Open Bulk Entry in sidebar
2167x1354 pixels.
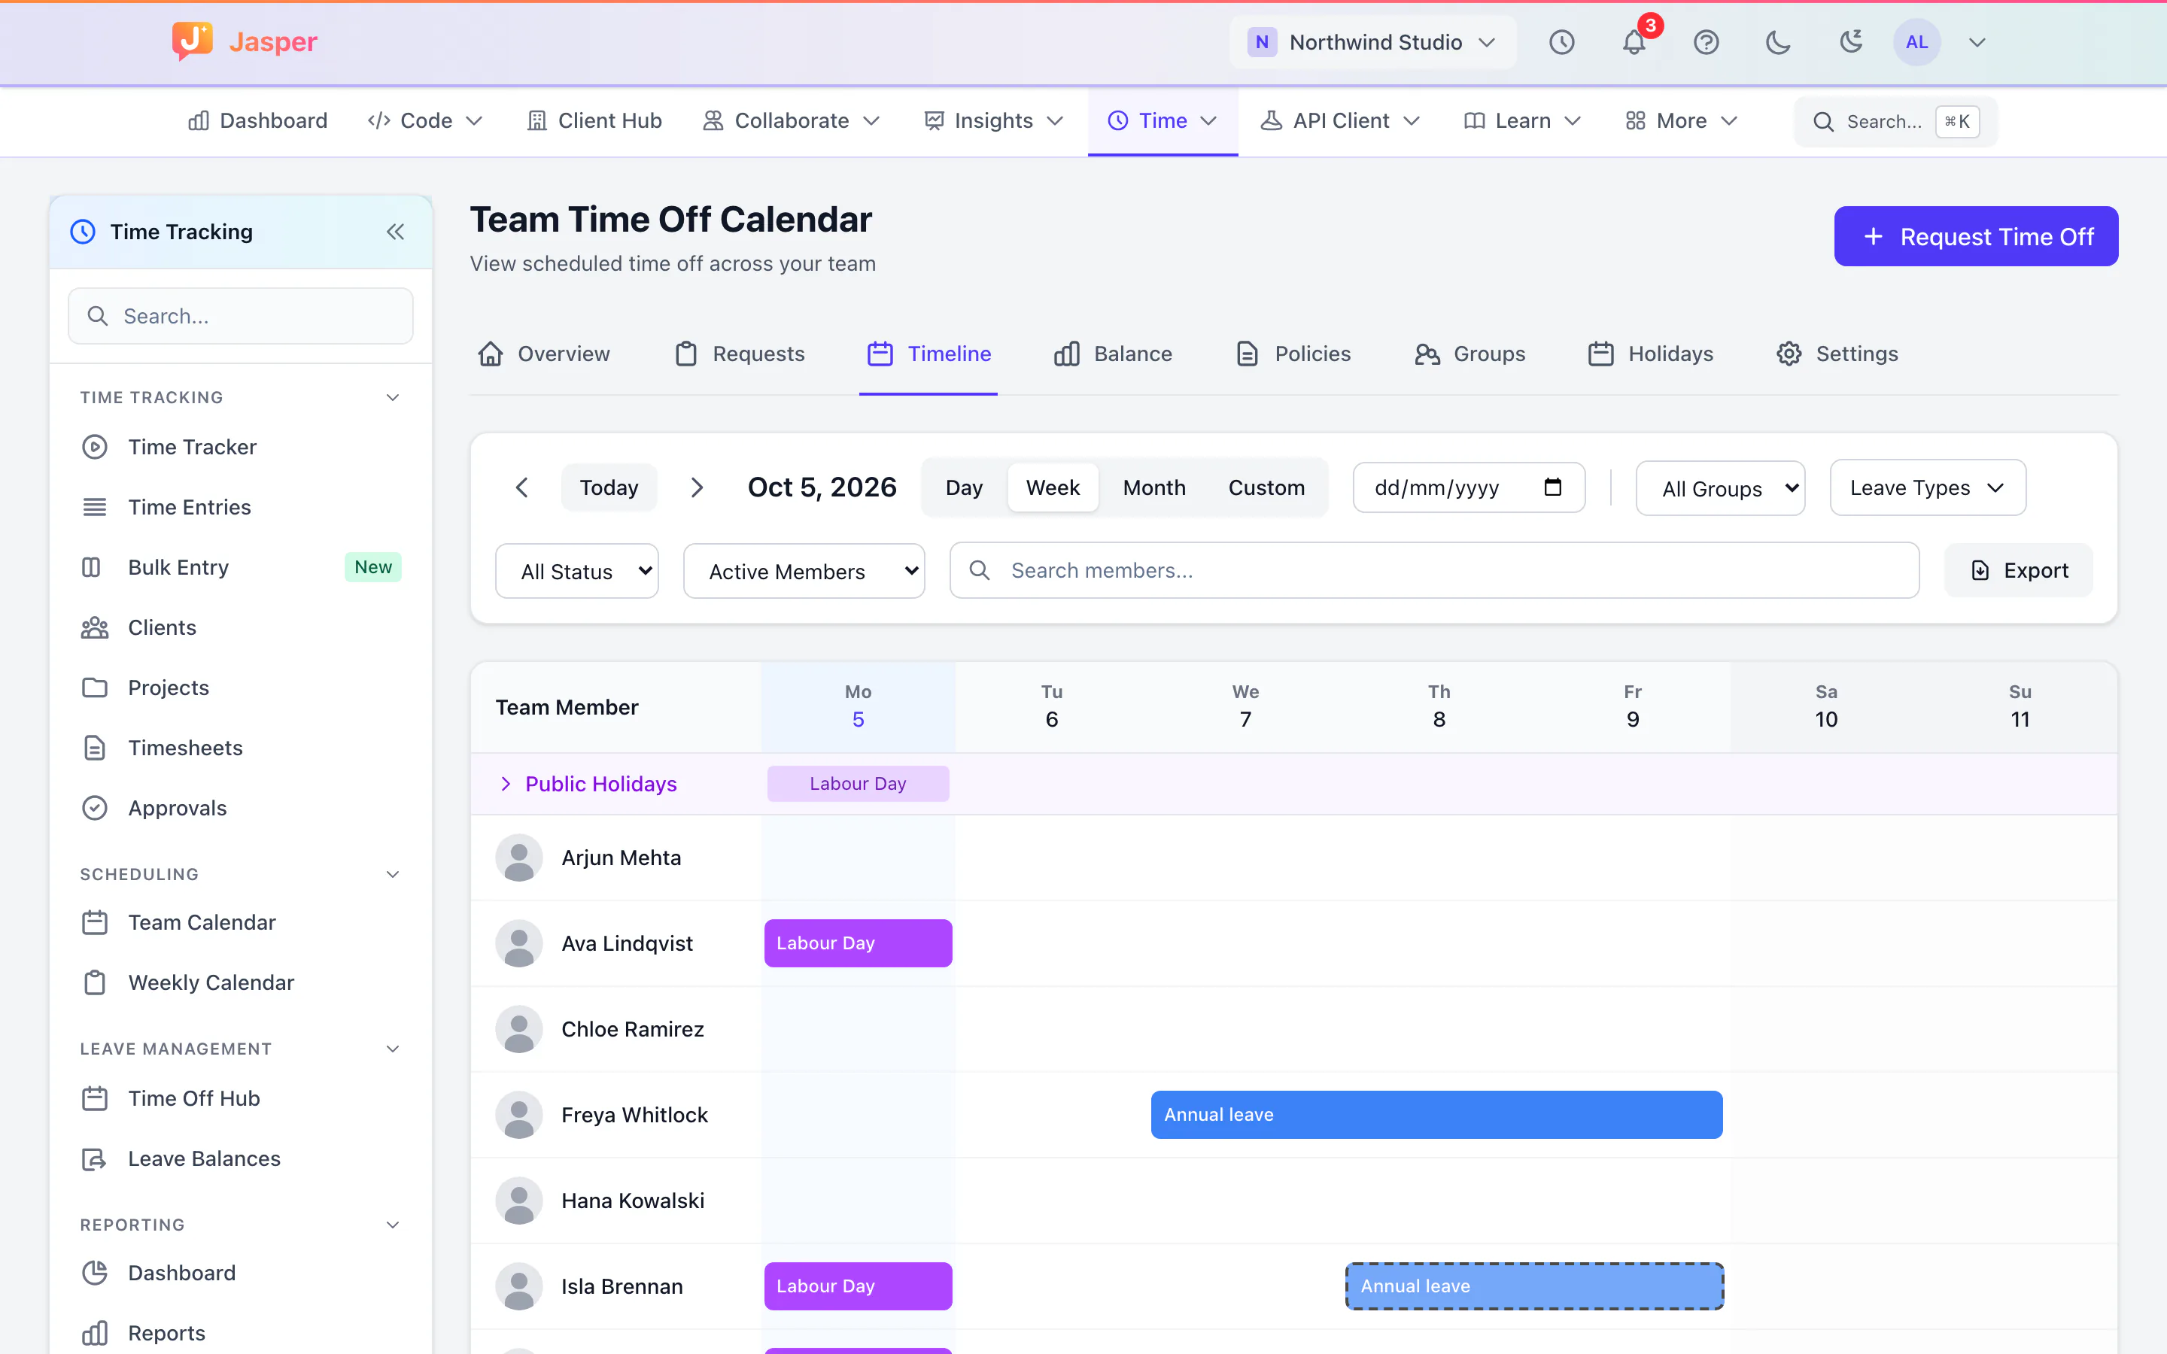point(240,567)
